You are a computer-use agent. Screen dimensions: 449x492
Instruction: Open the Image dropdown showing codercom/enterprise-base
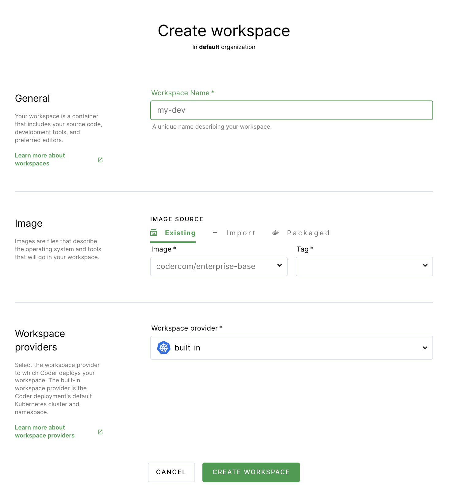[x=219, y=267]
